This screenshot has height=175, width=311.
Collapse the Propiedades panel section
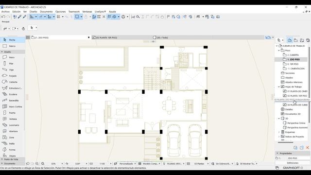pos(277,154)
